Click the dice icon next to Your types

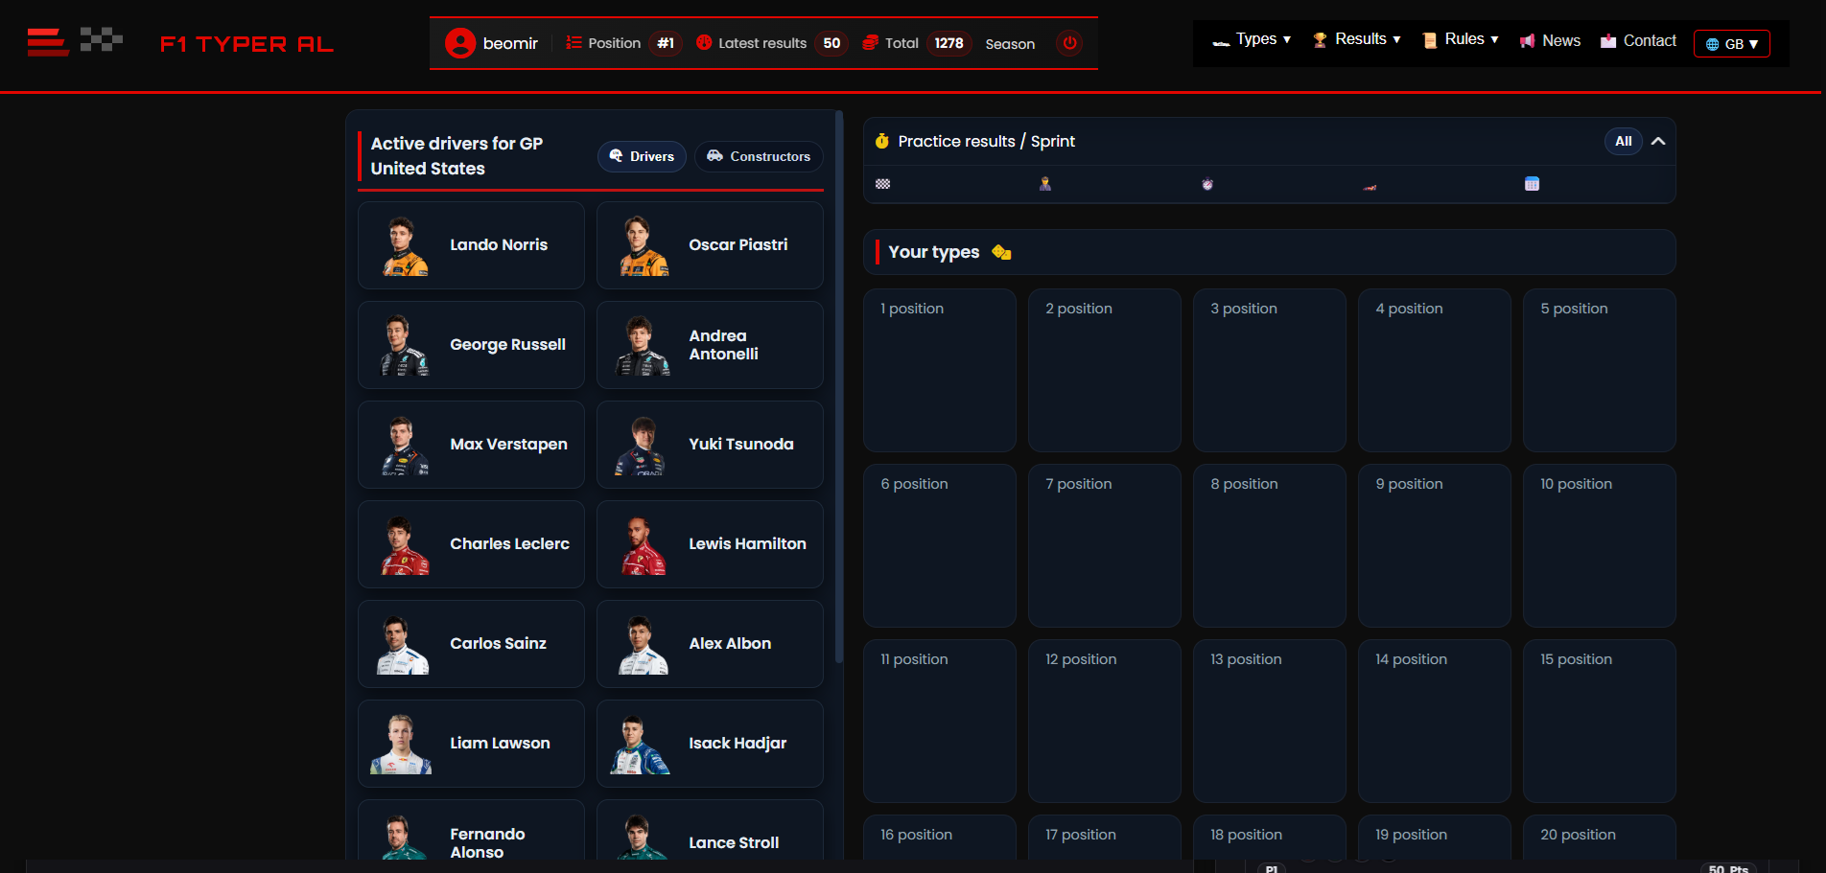(x=1001, y=252)
